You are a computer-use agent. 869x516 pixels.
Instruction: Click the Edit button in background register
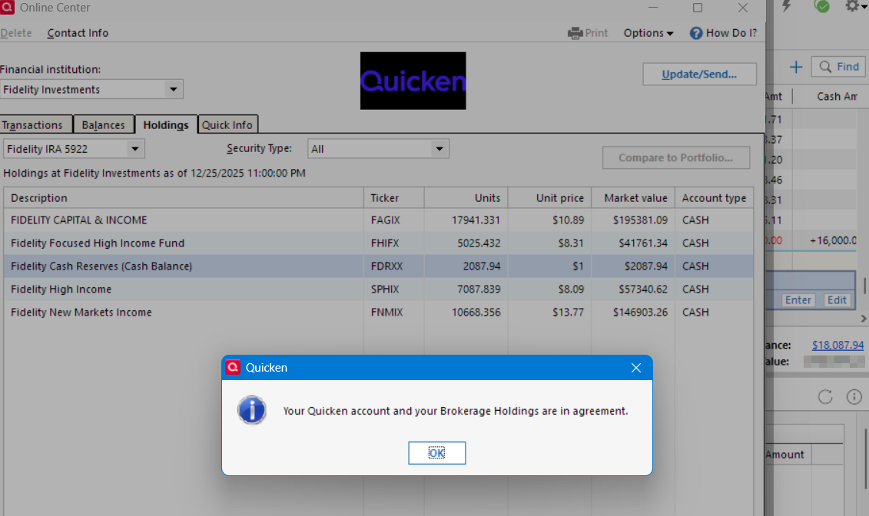(837, 299)
